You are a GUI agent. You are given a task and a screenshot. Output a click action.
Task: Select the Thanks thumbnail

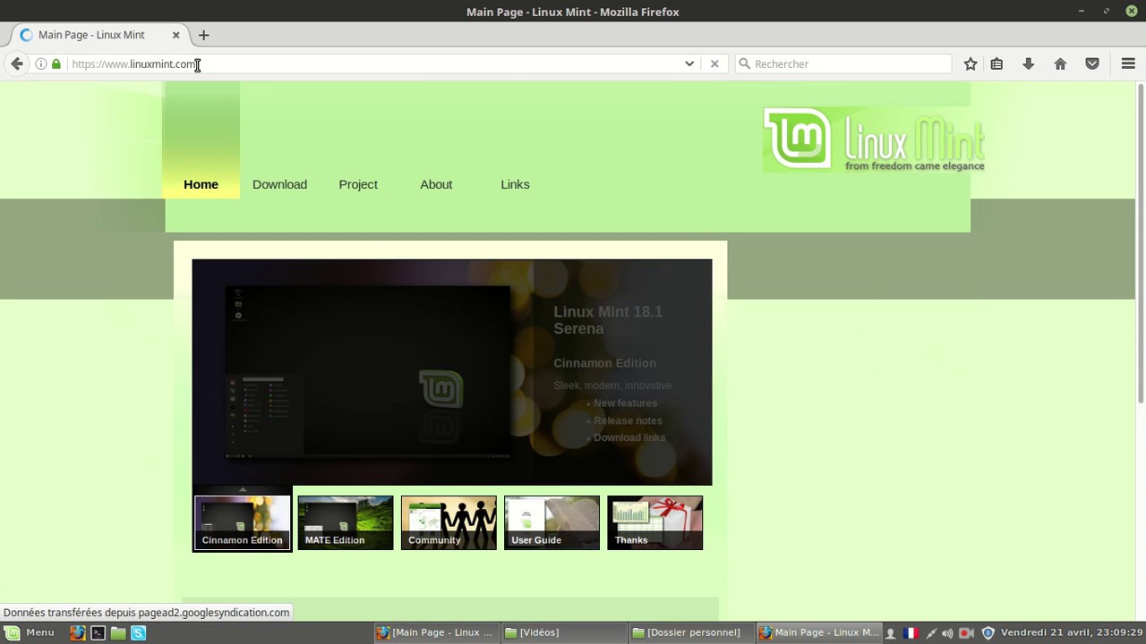tap(655, 522)
